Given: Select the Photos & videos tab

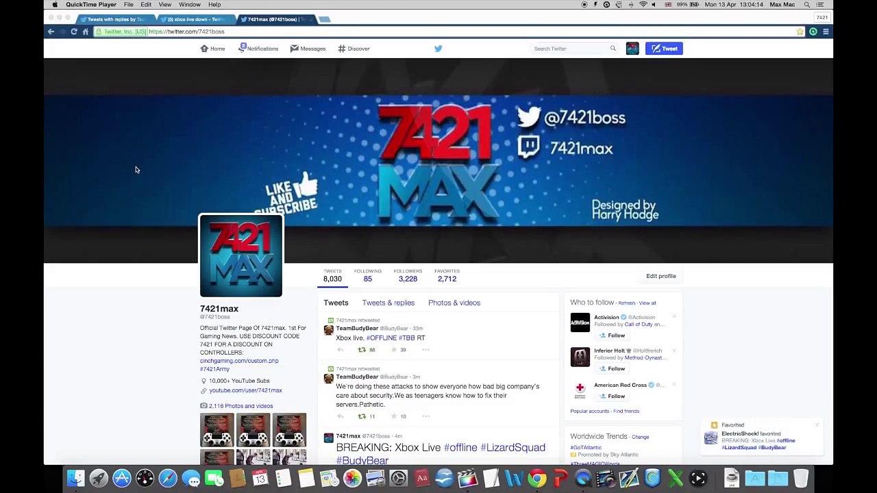Looking at the screenshot, I should click(454, 303).
